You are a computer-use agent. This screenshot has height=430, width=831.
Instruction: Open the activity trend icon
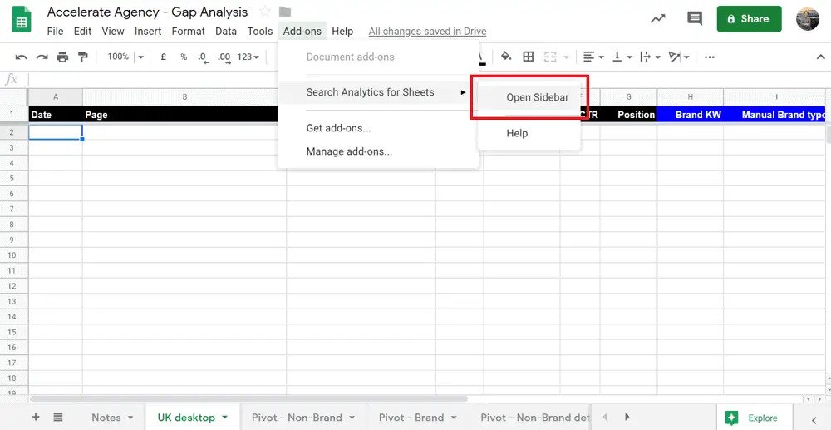click(x=657, y=18)
